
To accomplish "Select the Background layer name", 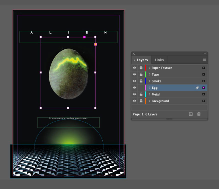I will (x=160, y=101).
